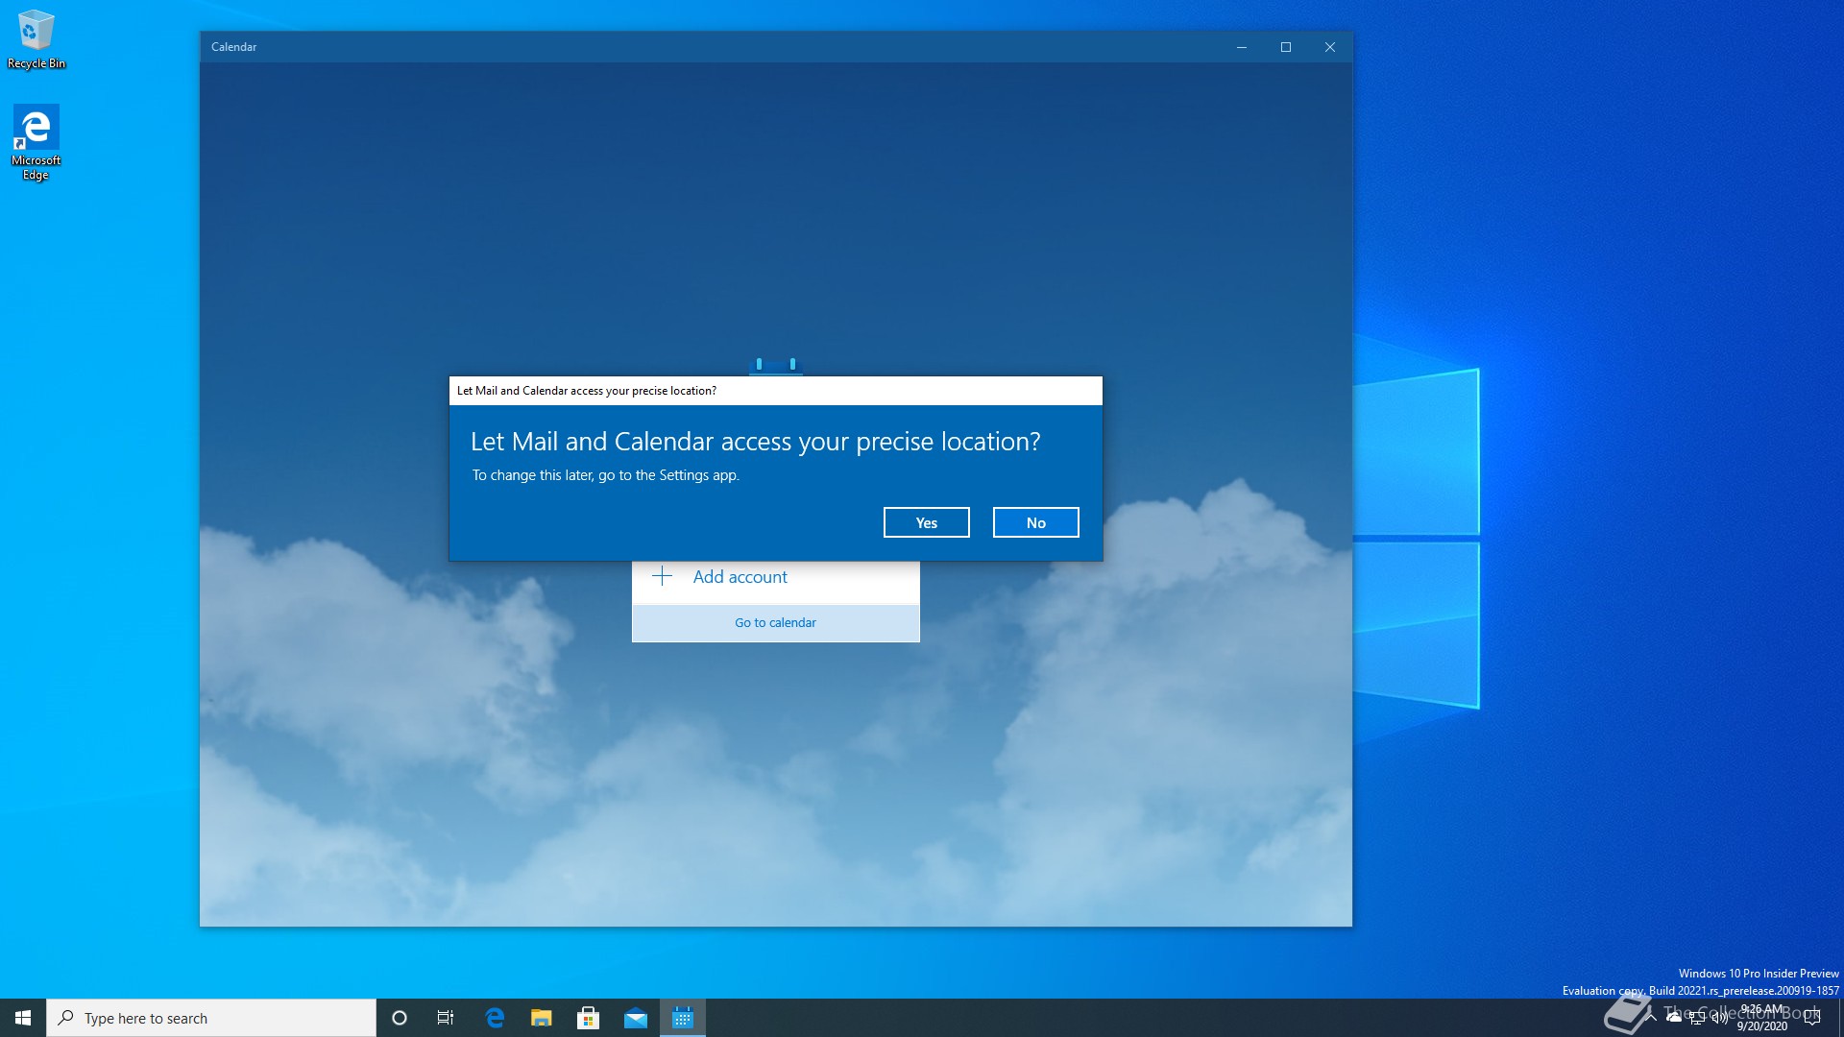Allow location access with Yes
Viewport: 1844px width, 1037px height.
pyautogui.click(x=926, y=522)
